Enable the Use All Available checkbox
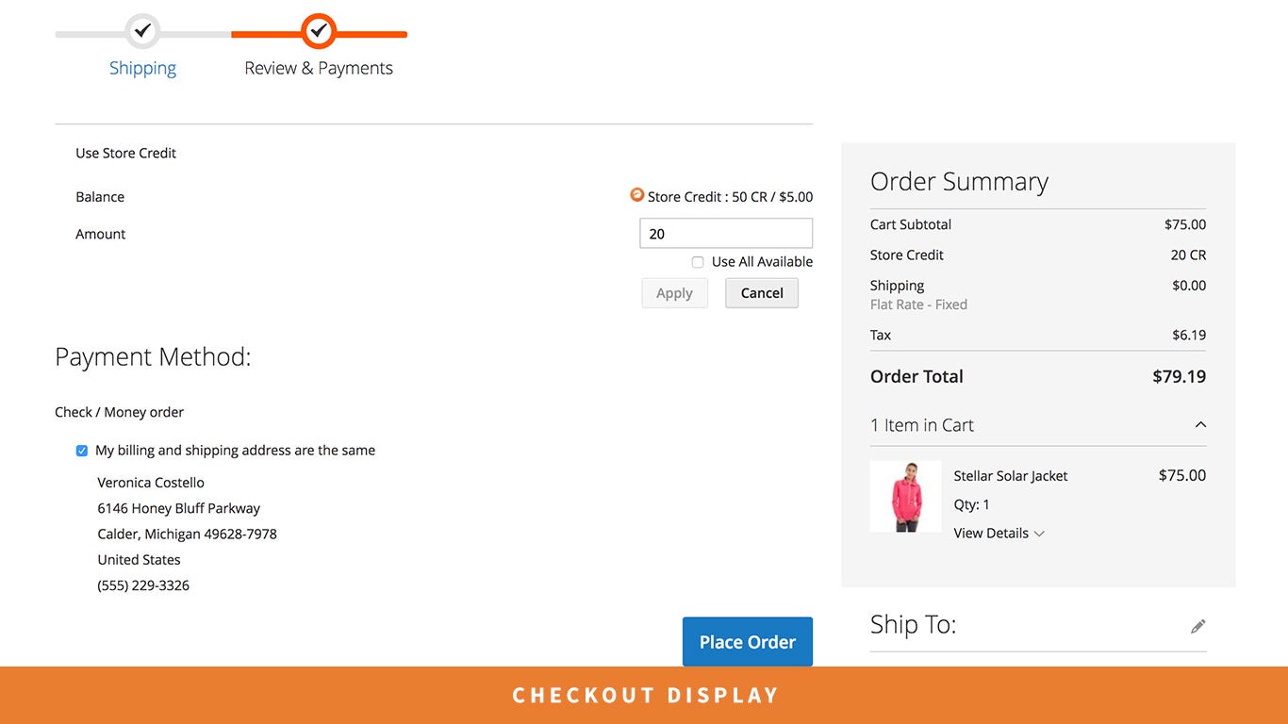Screen dimensions: 1288x724 [x=698, y=262]
